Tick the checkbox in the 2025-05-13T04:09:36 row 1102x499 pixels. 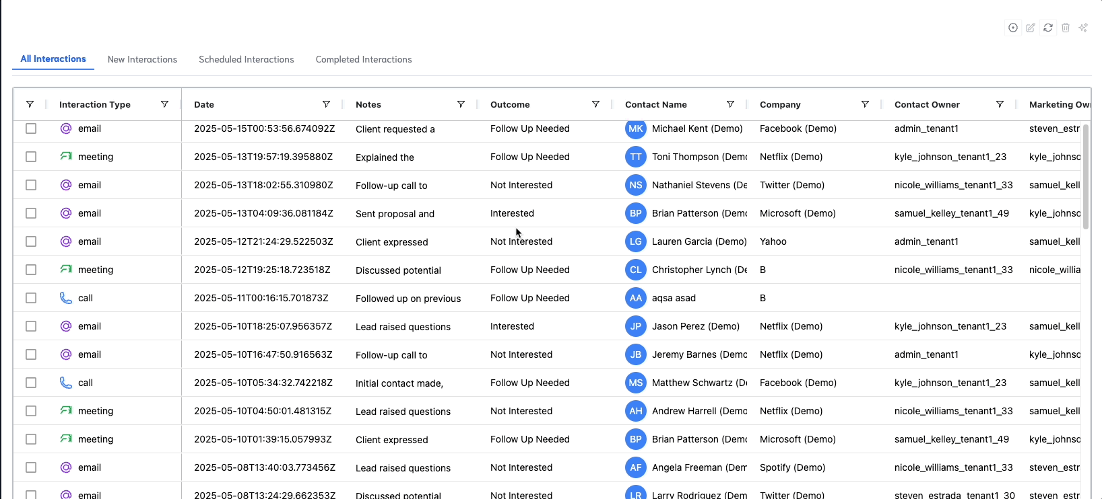coord(31,213)
